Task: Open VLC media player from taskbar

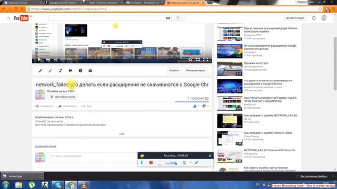Action: 84,185
